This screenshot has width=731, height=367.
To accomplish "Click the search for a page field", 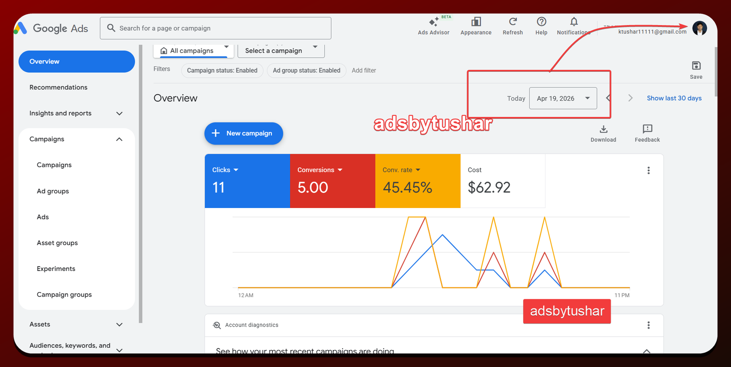I will tap(216, 28).
